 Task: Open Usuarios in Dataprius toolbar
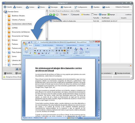click(x=18, y=7)
